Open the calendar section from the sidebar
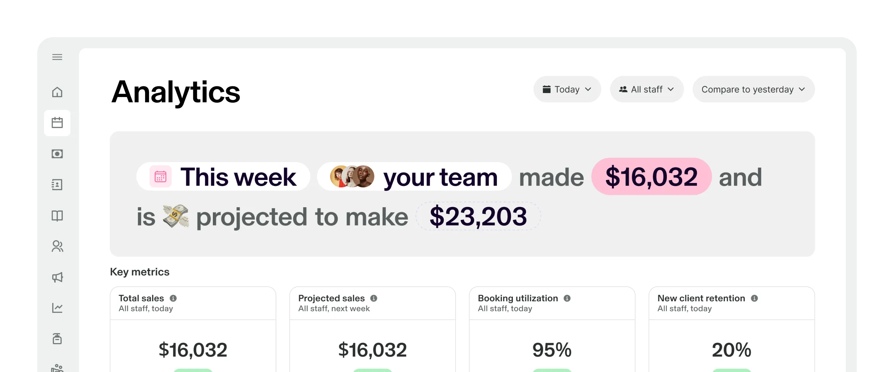This screenshot has height=372, width=894. click(58, 122)
